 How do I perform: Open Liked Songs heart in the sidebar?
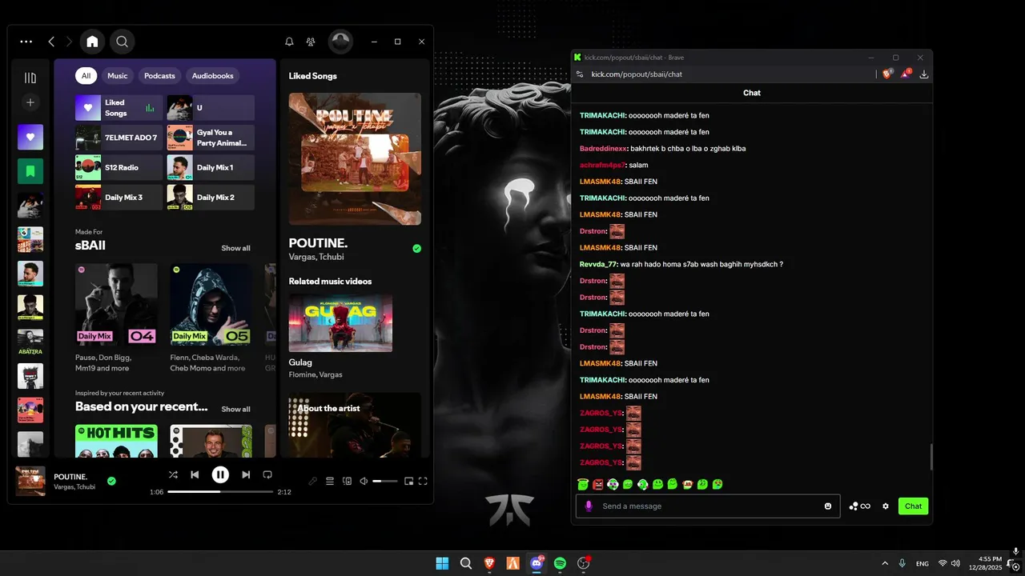coord(30,137)
